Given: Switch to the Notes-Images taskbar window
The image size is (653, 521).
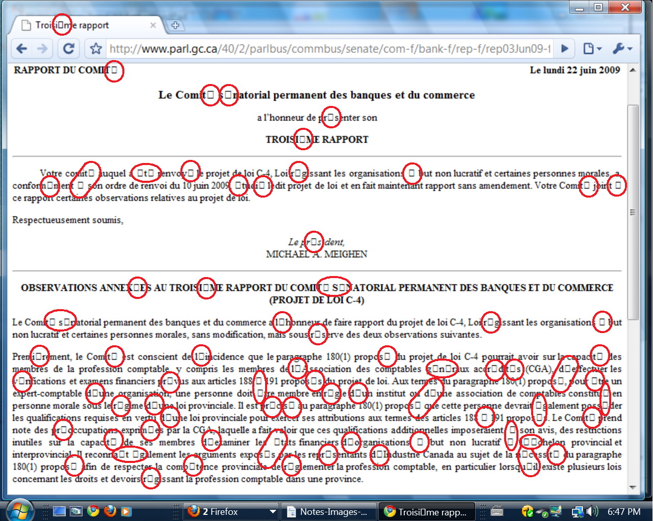Looking at the screenshot, I should 329,511.
